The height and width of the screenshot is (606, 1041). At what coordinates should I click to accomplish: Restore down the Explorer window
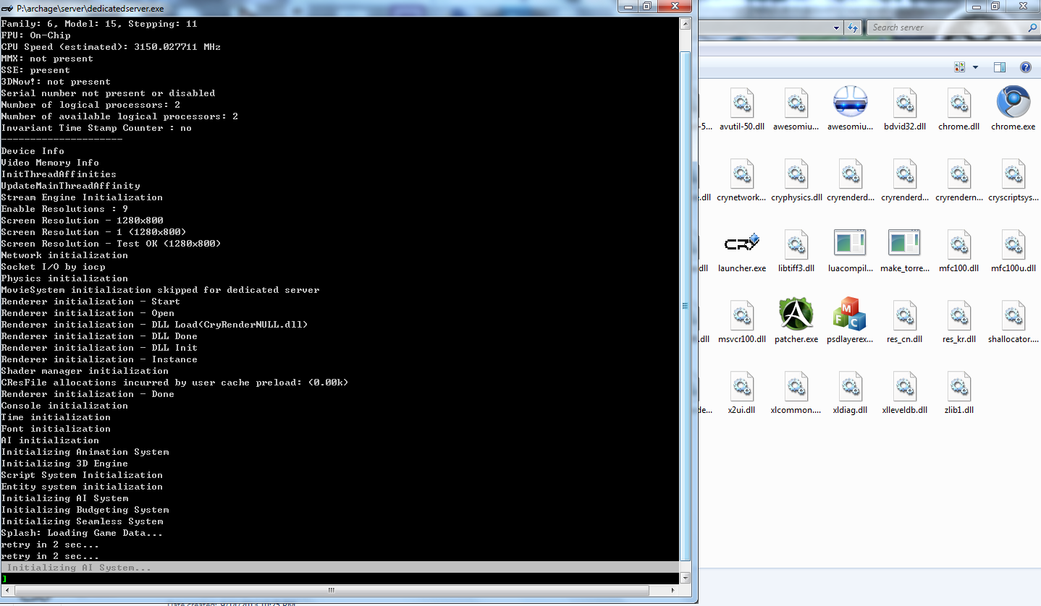(x=995, y=6)
